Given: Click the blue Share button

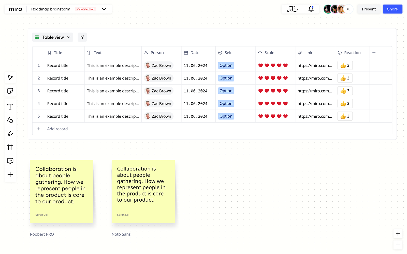Looking at the screenshot, I should click(x=392, y=9).
